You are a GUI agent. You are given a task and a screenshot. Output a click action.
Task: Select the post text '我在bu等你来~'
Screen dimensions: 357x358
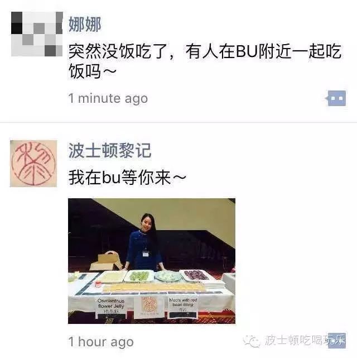(x=127, y=177)
